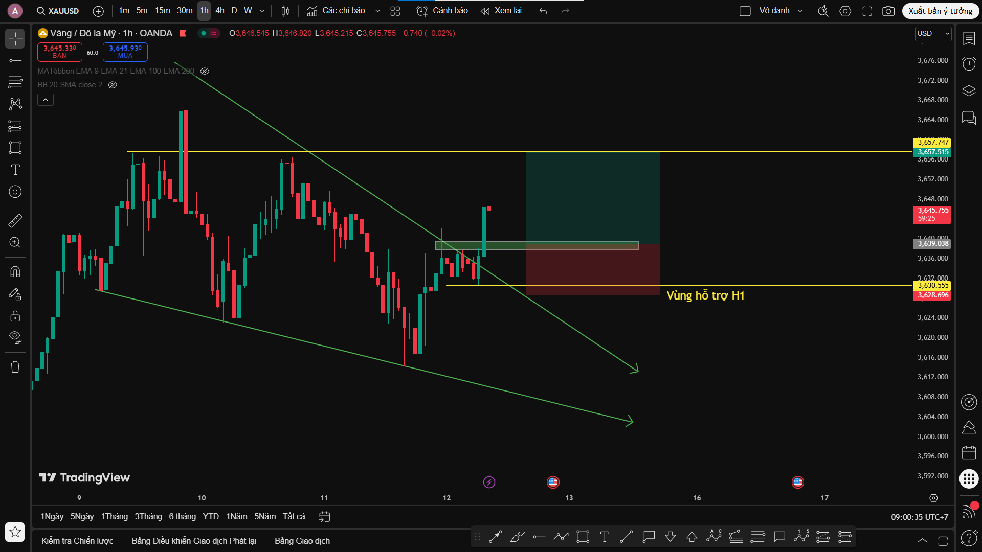The image size is (982, 552).
Task: Select rectangle tool in floating drawing toolbar
Action: coord(583,537)
